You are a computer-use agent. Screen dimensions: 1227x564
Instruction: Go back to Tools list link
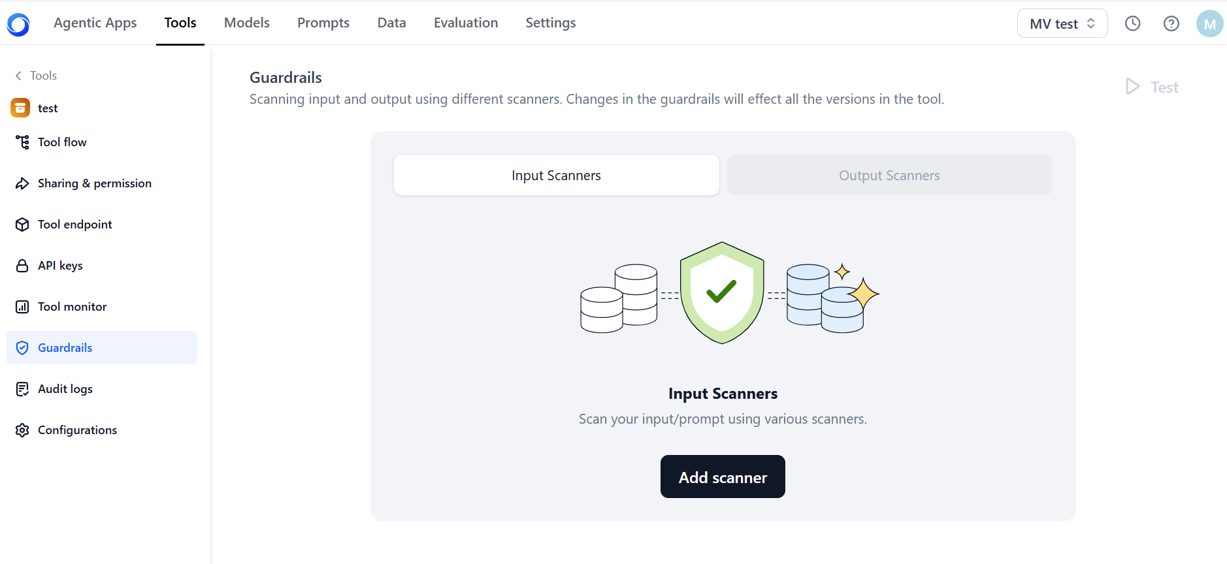[x=43, y=76]
